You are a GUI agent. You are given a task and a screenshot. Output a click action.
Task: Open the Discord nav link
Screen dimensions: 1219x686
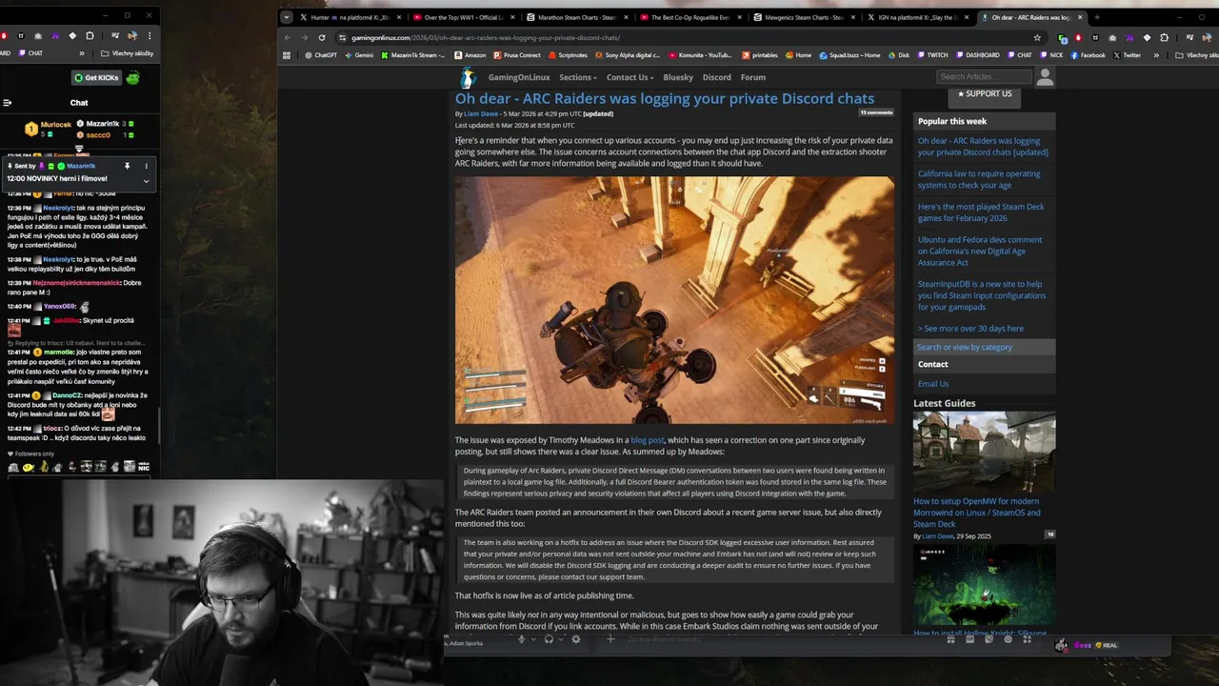coord(717,77)
